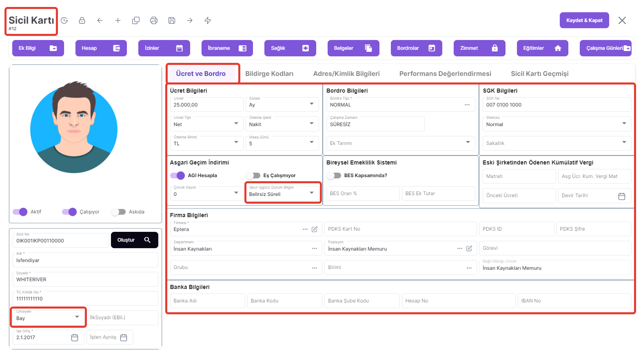Open the İşe Giriş date calendar picker
Viewport: 643px width, 360px height.
(75, 338)
